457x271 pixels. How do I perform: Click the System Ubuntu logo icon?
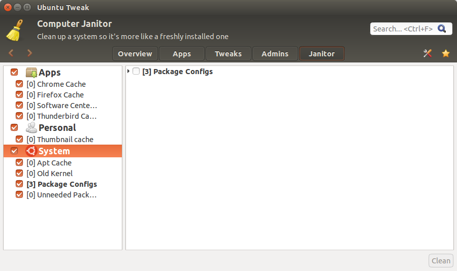[x=31, y=151]
